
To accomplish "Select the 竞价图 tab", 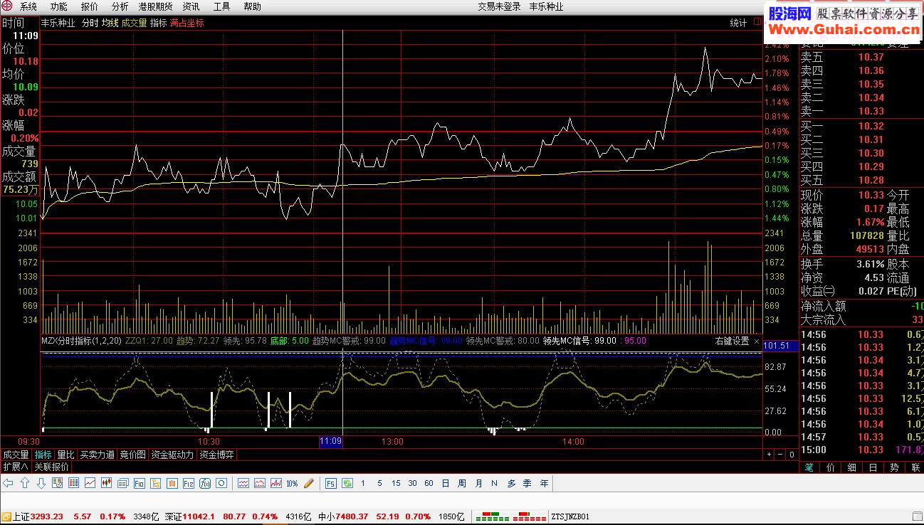I will click(132, 455).
